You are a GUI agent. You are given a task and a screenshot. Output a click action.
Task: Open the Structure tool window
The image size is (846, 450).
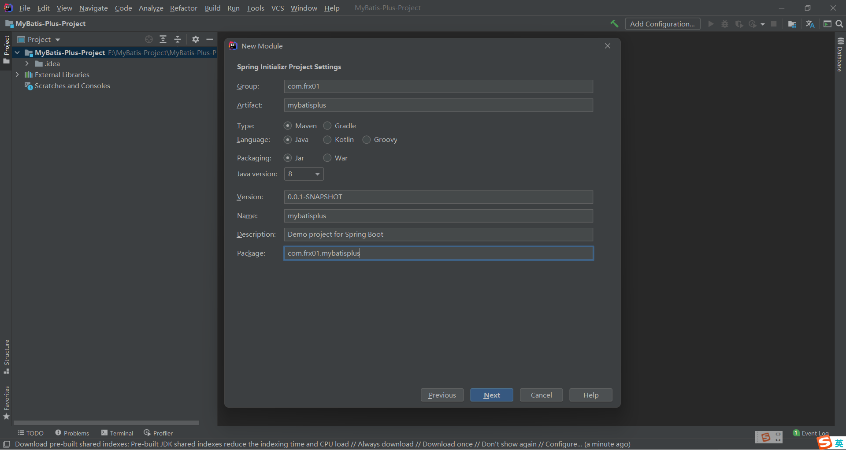[6, 357]
